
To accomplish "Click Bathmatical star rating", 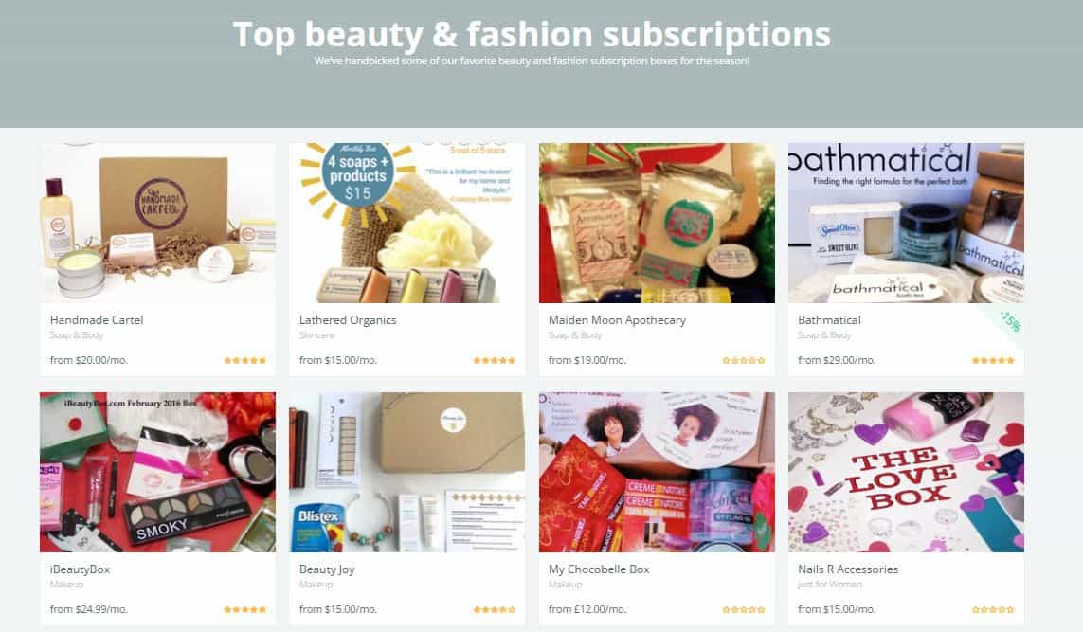I will tap(993, 361).
